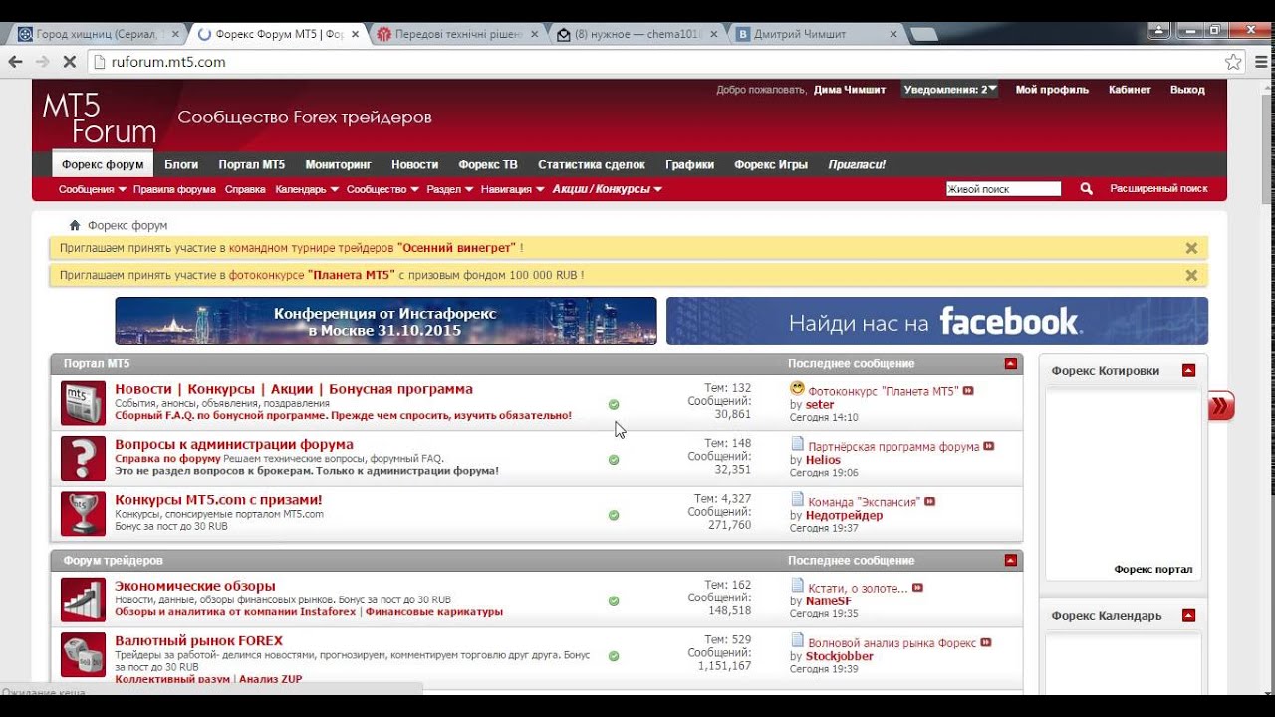Bookmark this page with the star icon

click(1233, 62)
